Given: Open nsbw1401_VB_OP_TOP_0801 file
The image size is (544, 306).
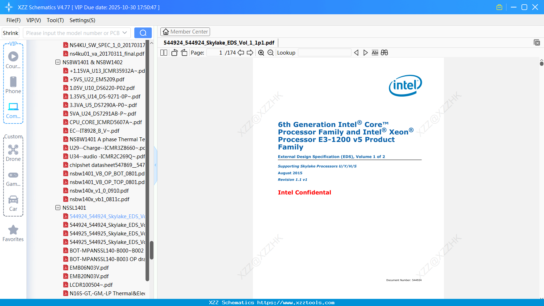Looking at the screenshot, I should 104,182.
